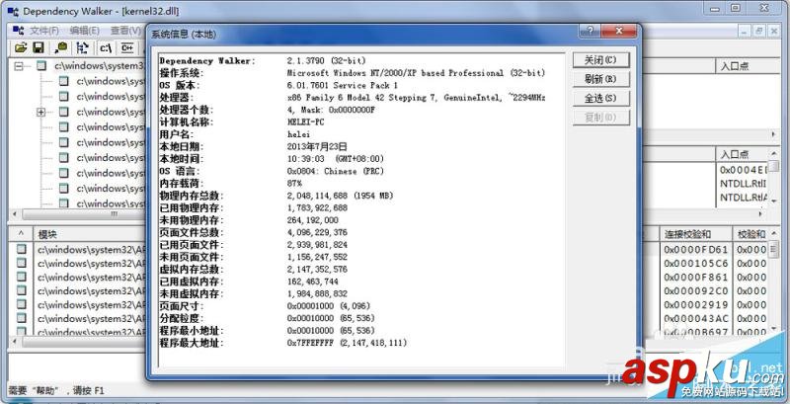Sort by the 模块 column header

pyautogui.click(x=90, y=234)
